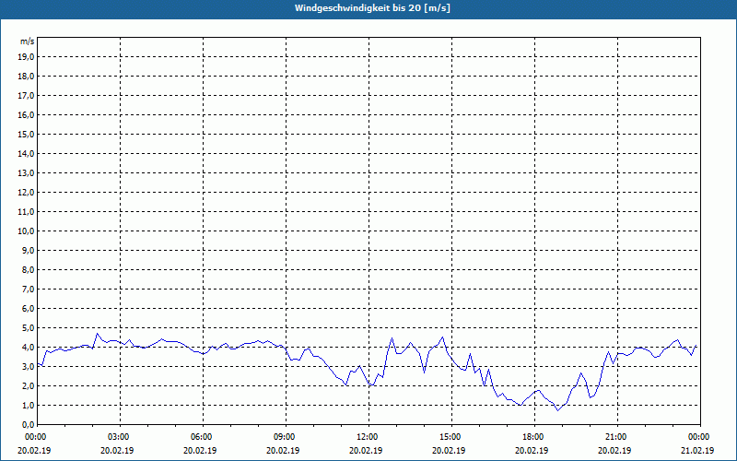Select the 8,0 y-axis value

click(x=28, y=269)
